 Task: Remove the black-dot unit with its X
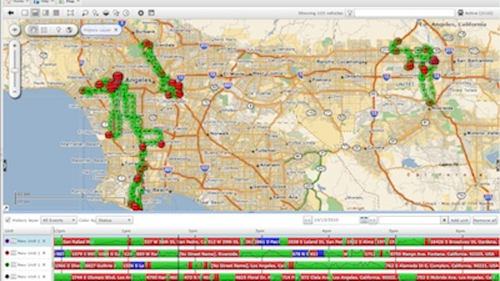(44, 277)
